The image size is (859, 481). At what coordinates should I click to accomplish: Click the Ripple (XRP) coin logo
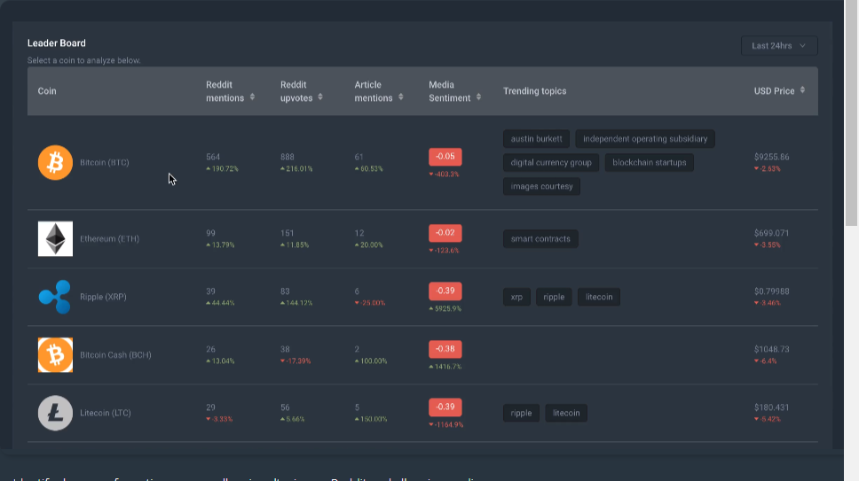(55, 297)
